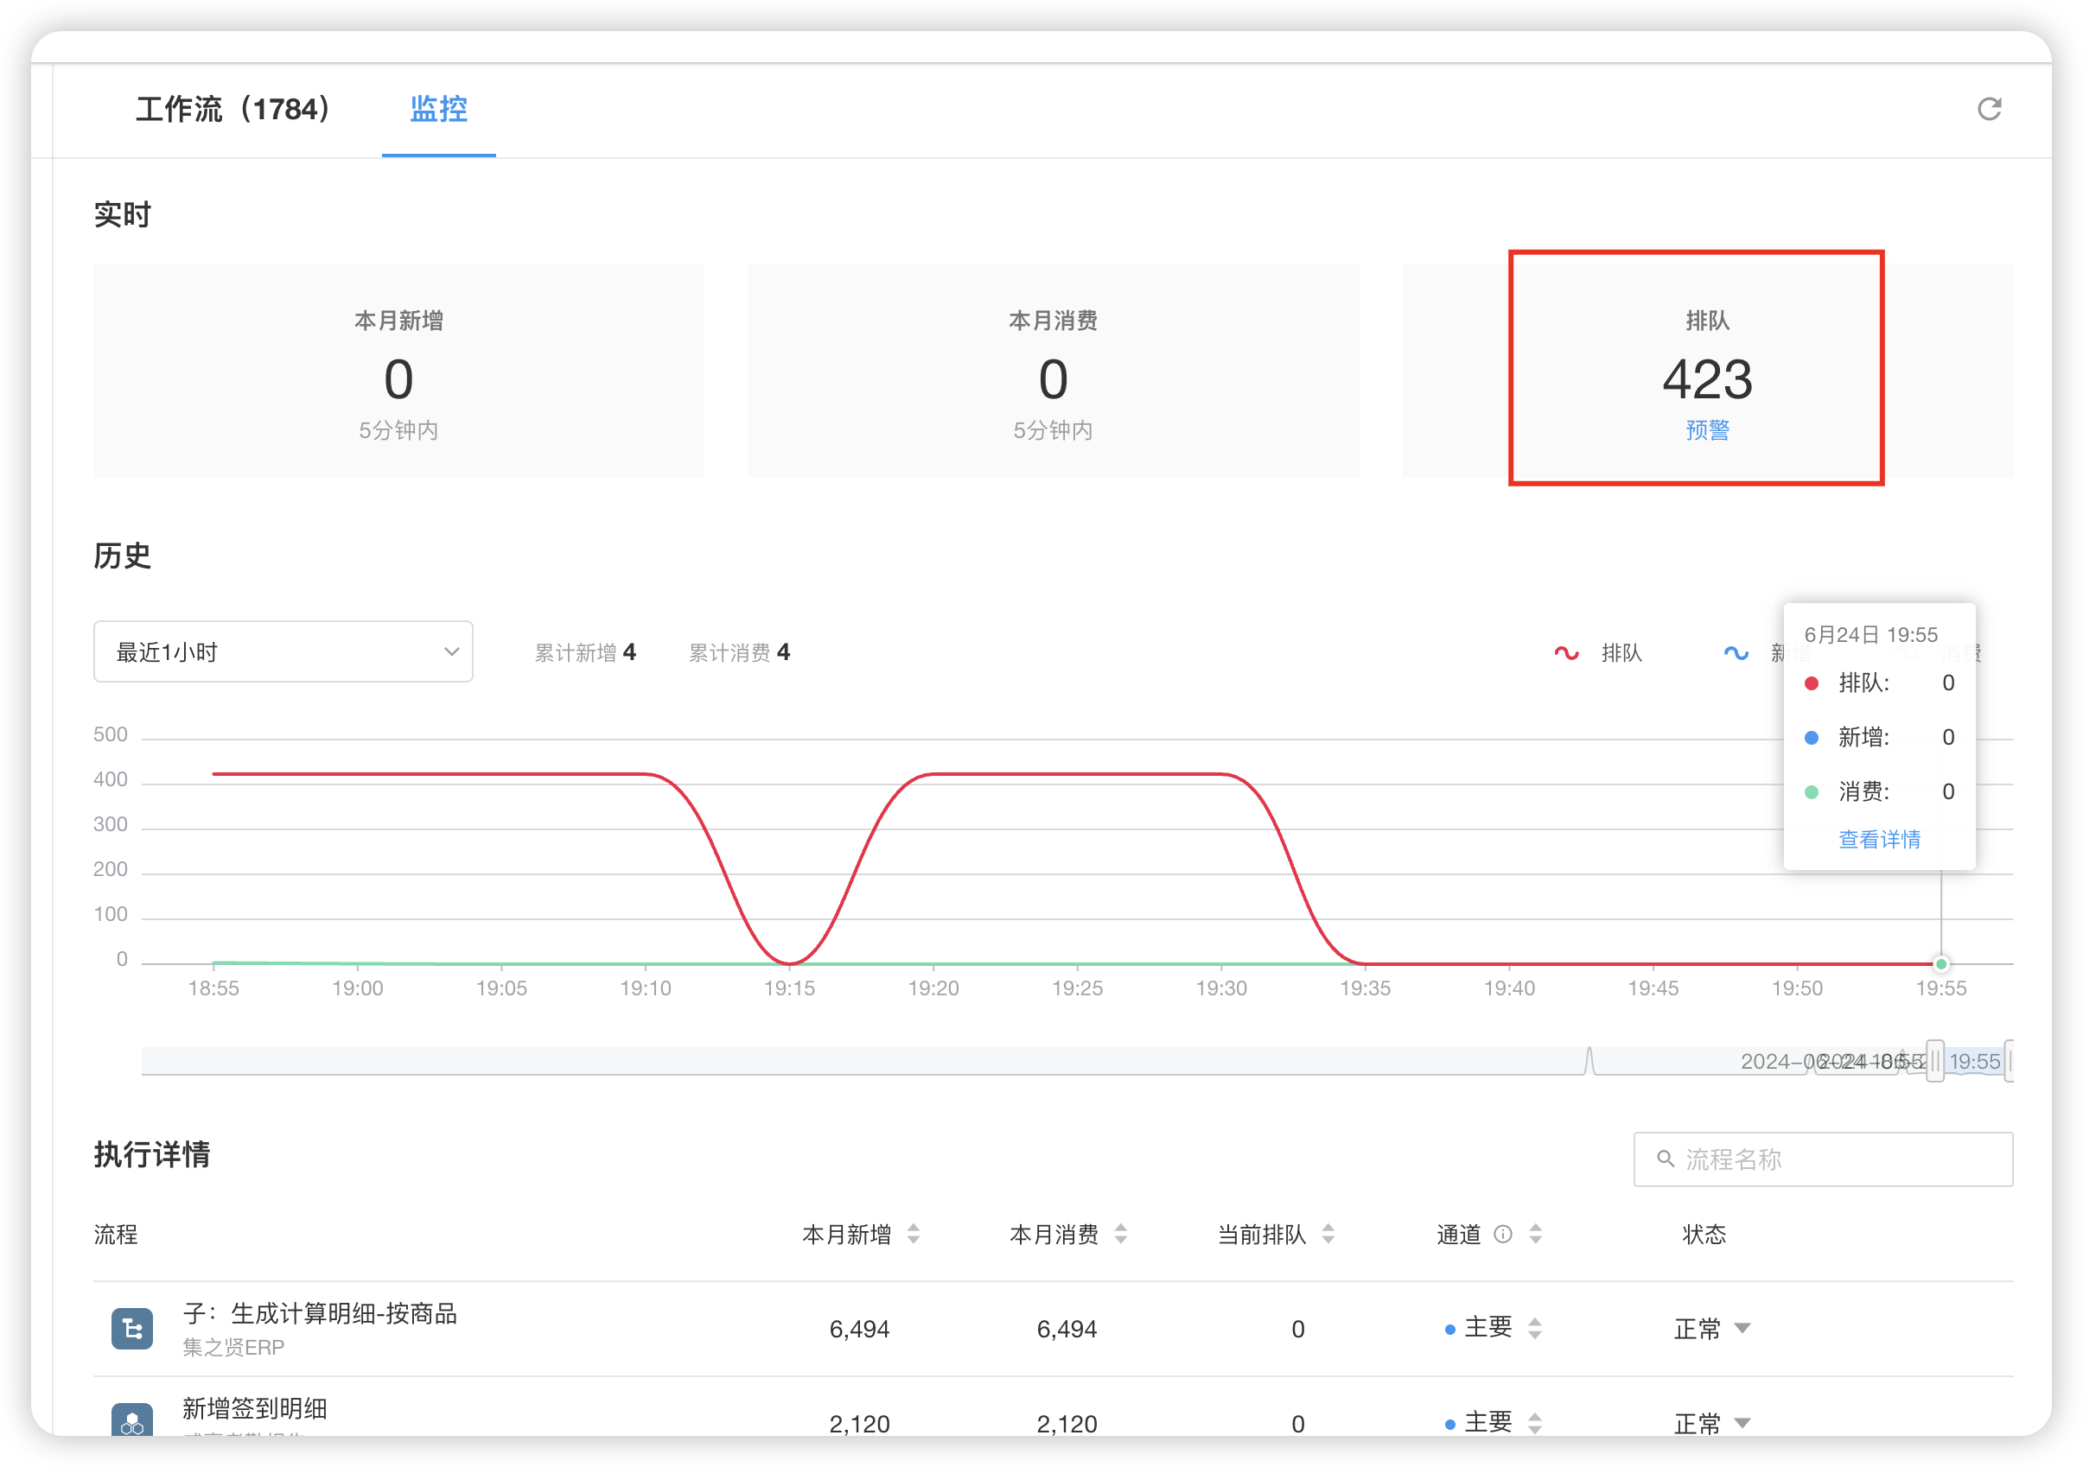The image size is (2083, 1467).
Task: Sort by 本月新增 column arrows
Action: (x=914, y=1234)
